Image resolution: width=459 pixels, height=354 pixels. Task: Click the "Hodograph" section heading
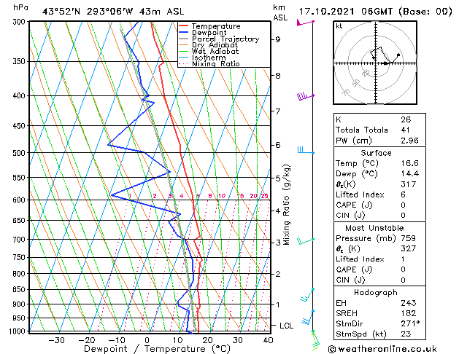[x=376, y=293]
